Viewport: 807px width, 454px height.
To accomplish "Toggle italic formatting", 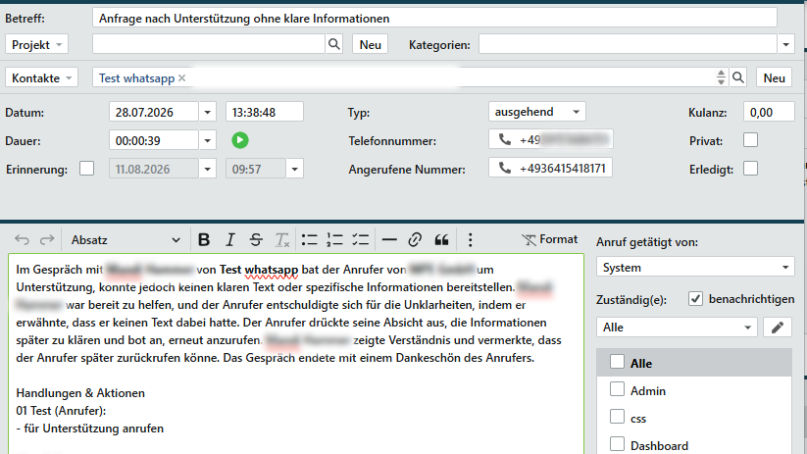I will 230,240.
